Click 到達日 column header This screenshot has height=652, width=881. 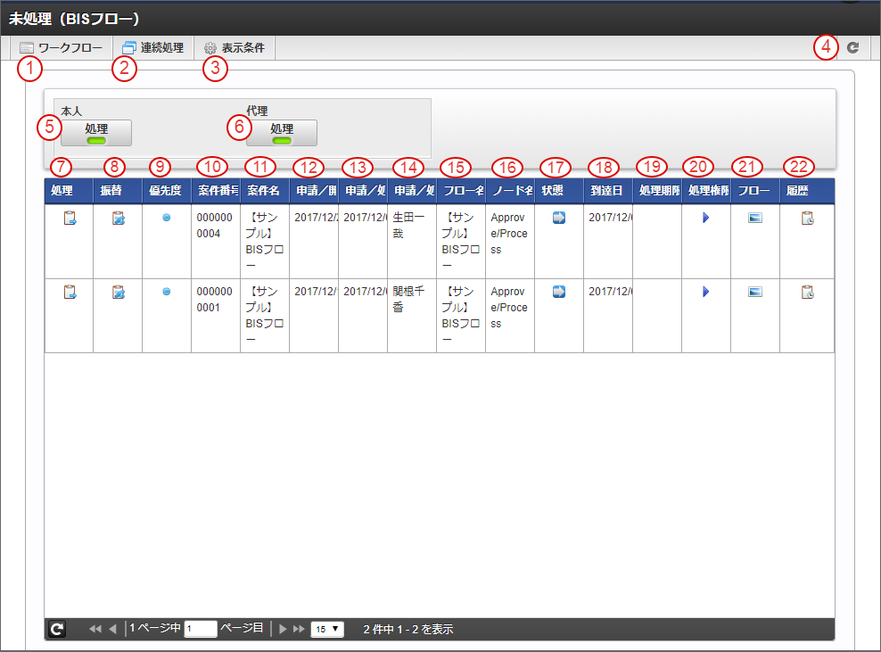(x=608, y=191)
